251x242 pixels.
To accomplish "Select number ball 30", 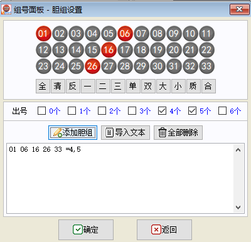I will click(x=158, y=66).
